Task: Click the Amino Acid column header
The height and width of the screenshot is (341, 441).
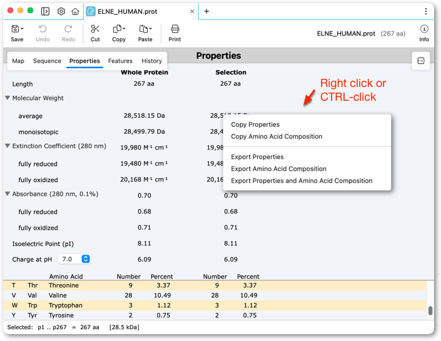Action: [66, 277]
